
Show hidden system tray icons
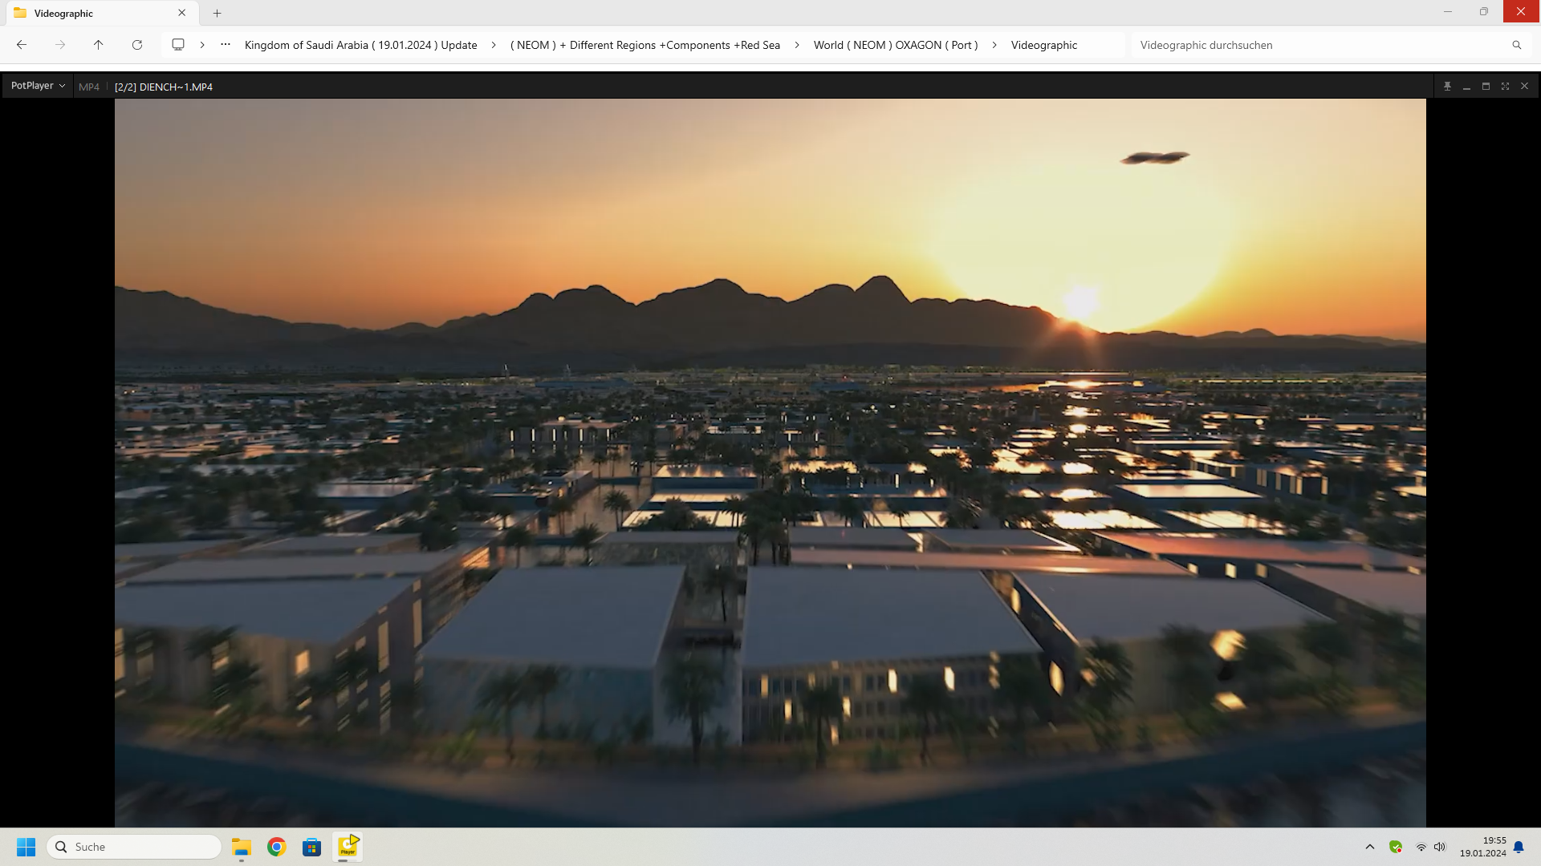(1370, 847)
